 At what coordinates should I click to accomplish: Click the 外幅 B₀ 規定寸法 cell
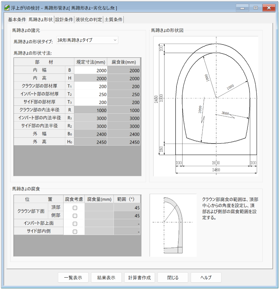pos(91,134)
